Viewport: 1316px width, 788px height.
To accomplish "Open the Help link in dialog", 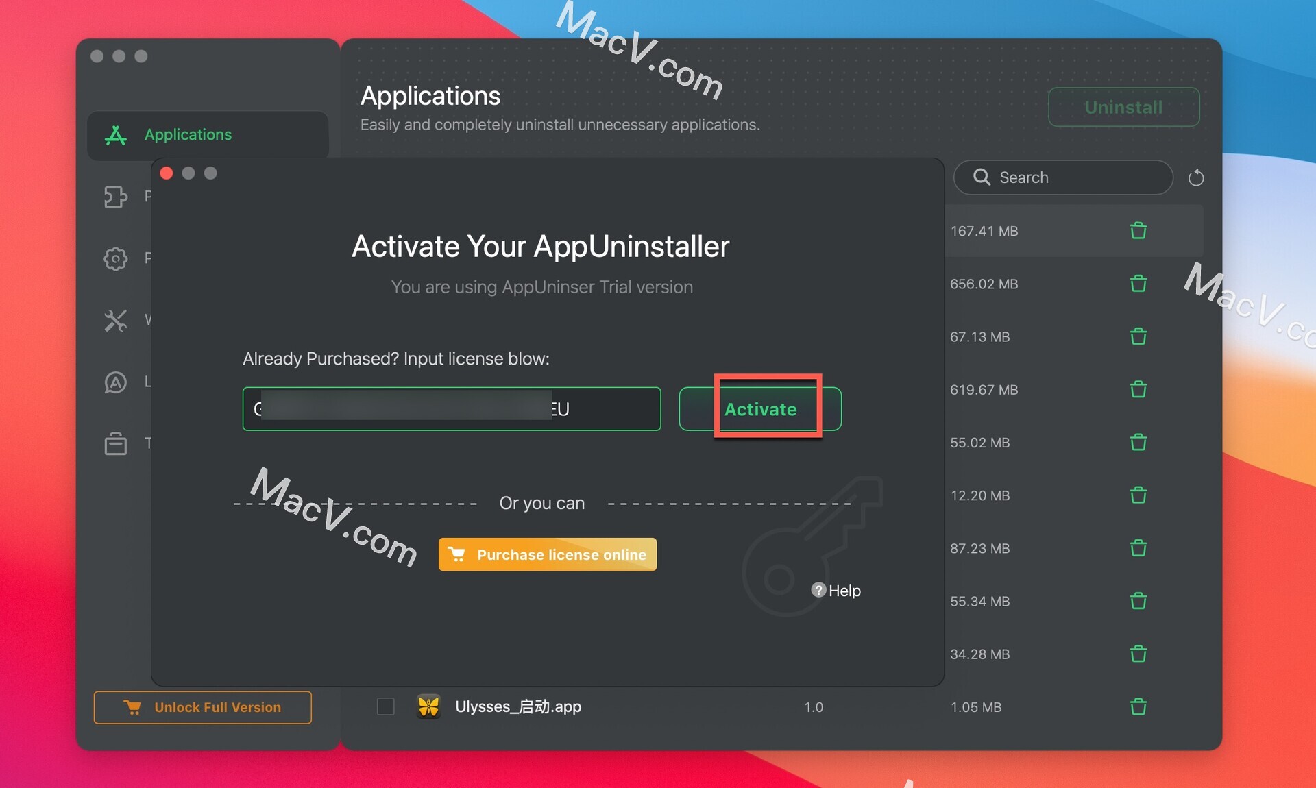I will coord(844,591).
